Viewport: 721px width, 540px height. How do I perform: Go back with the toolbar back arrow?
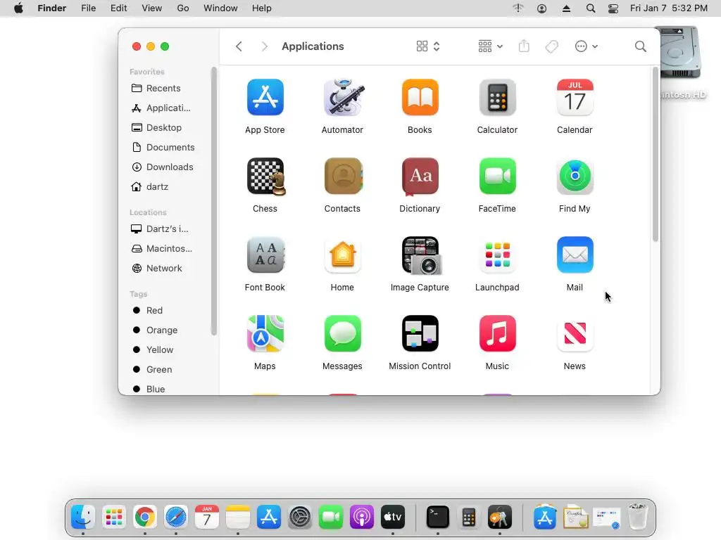[239, 46]
